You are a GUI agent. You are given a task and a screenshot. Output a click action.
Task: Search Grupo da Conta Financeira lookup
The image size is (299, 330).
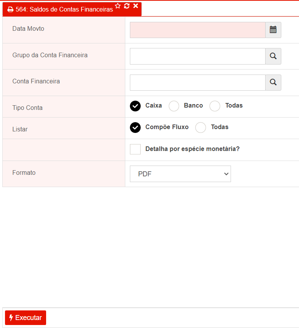click(273, 56)
